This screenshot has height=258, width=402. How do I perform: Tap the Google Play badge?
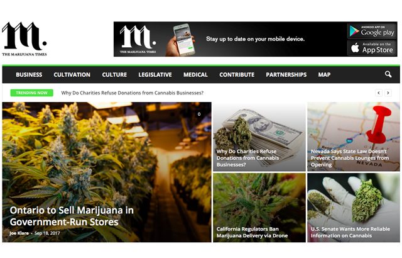pos(371,31)
